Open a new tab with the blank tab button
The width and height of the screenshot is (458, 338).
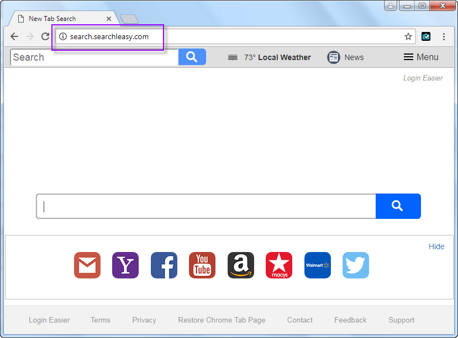pyautogui.click(x=129, y=19)
